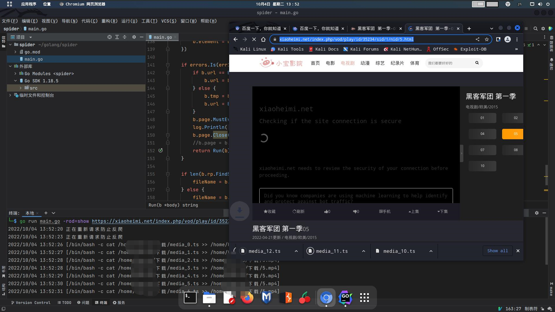Click the Chromium address bar URL

coord(346,39)
